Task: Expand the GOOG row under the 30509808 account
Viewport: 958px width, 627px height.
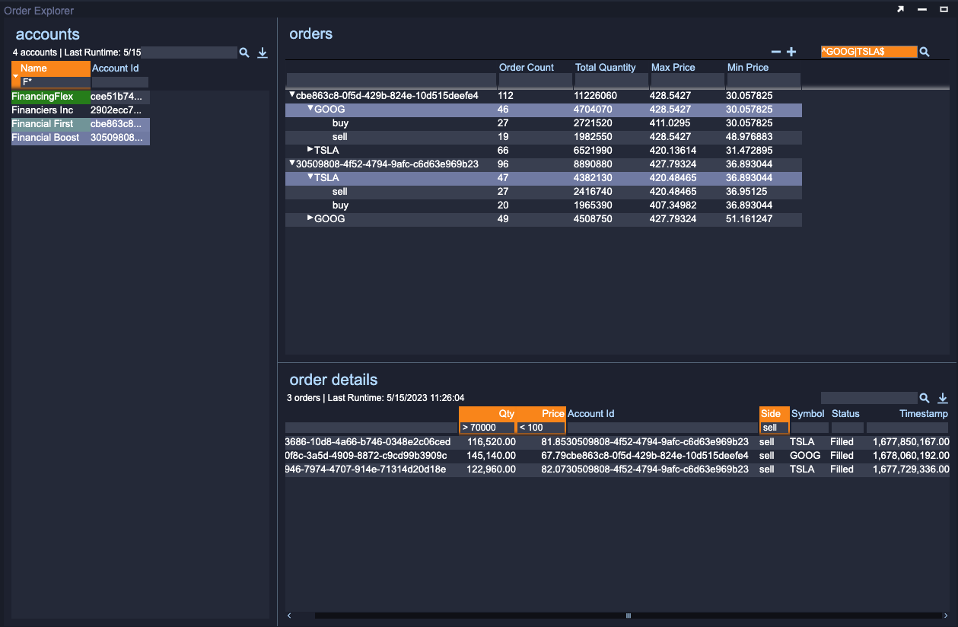Action: point(310,218)
